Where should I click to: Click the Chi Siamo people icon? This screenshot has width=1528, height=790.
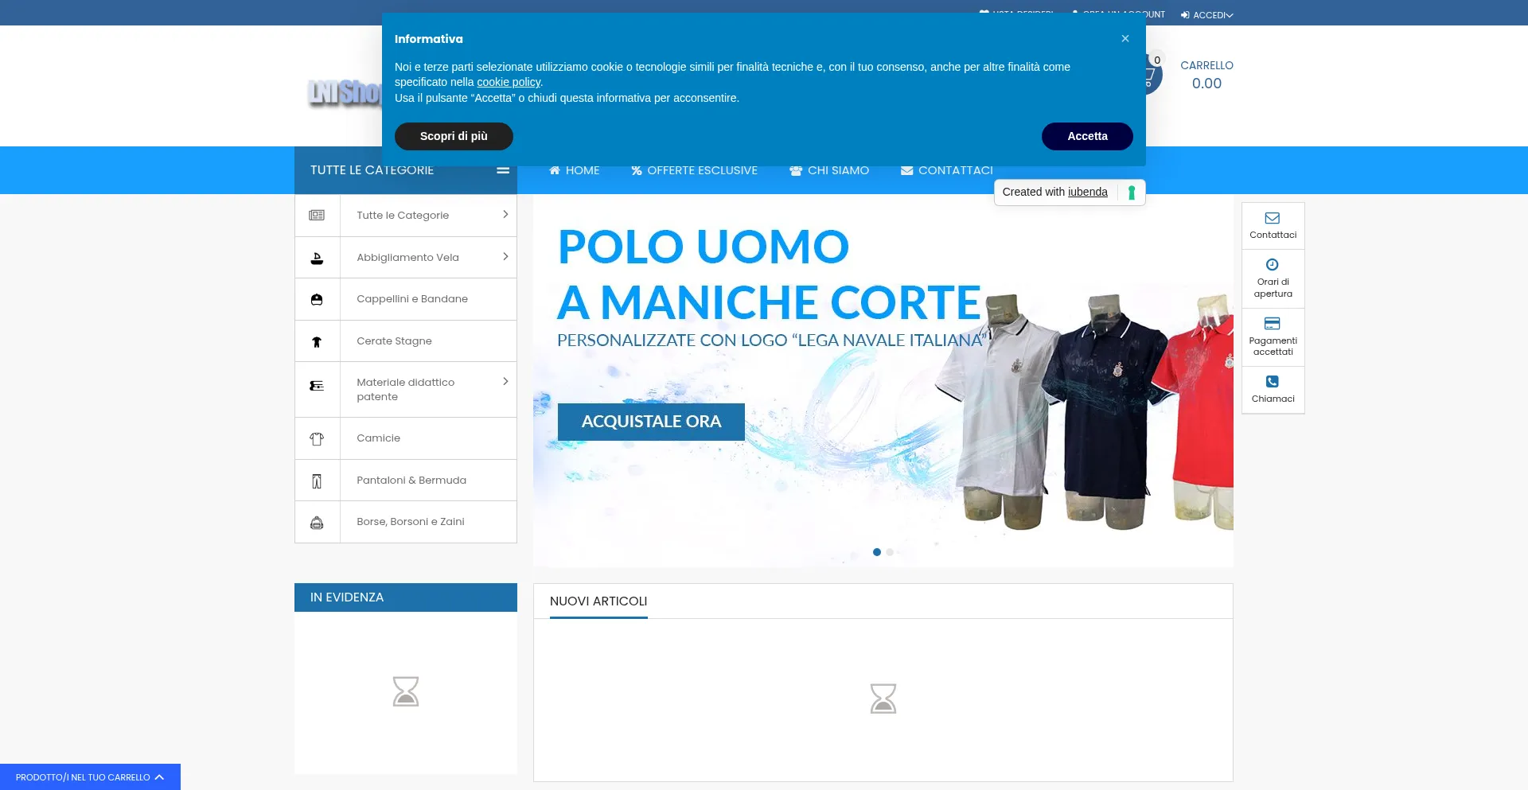coord(796,170)
